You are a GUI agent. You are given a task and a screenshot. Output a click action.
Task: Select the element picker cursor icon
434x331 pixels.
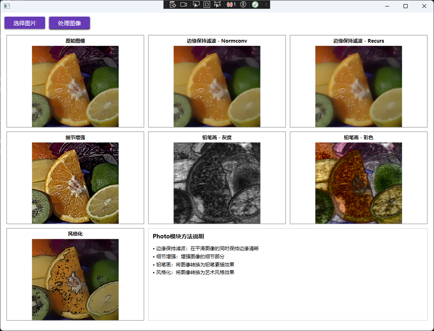pyautogui.click(x=196, y=4)
